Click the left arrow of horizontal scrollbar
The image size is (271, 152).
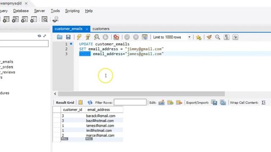[55, 94]
